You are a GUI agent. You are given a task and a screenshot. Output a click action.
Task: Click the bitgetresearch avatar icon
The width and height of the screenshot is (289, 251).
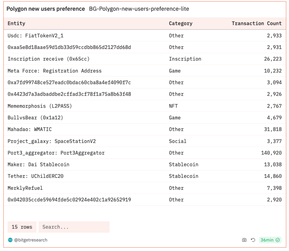[10, 240]
